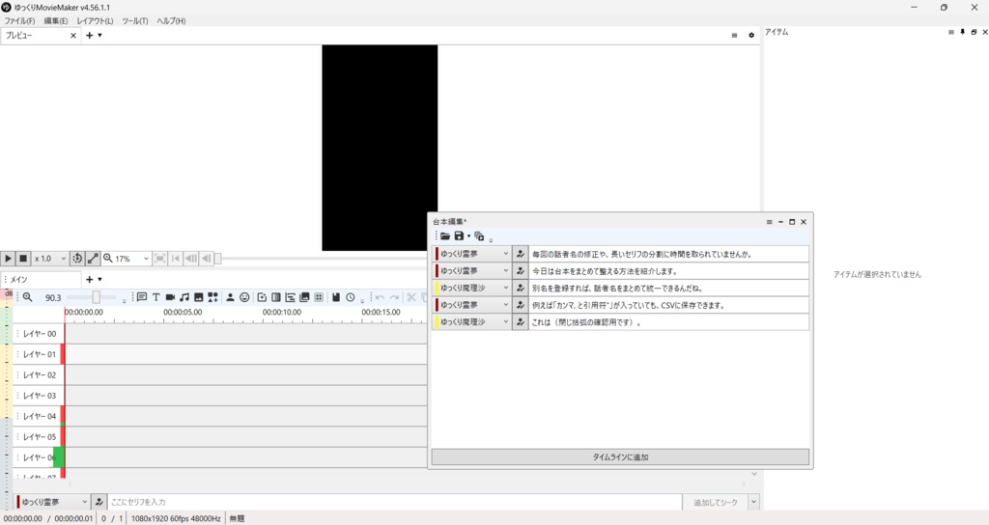Maximize the 台本編集 script editor window
The height and width of the screenshot is (525, 989).
click(x=792, y=222)
